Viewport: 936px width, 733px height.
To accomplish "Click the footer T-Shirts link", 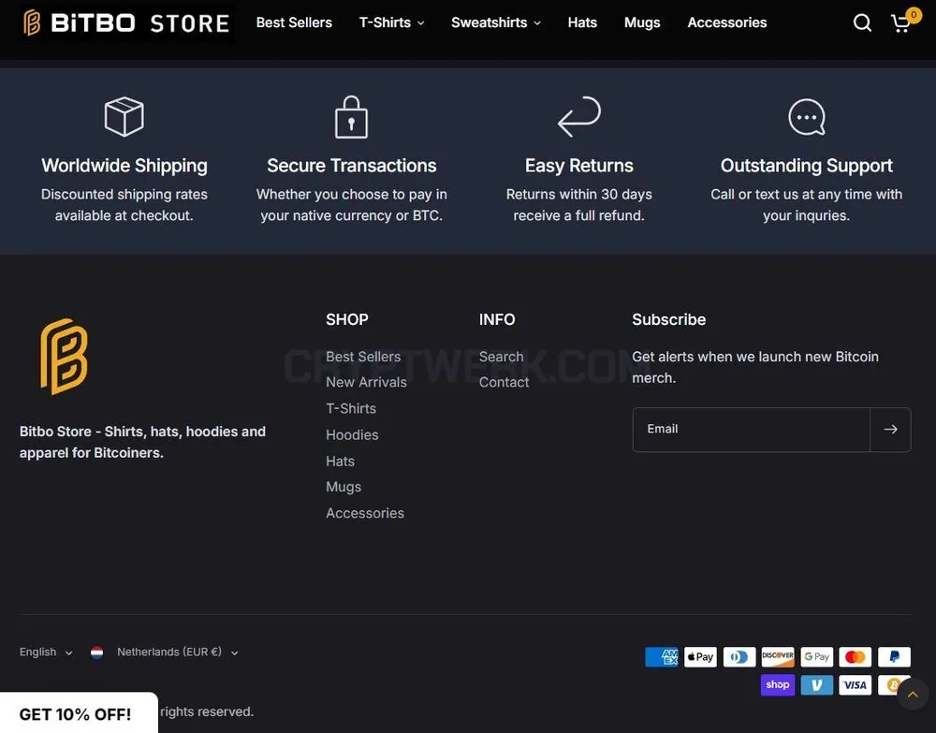I will point(351,408).
